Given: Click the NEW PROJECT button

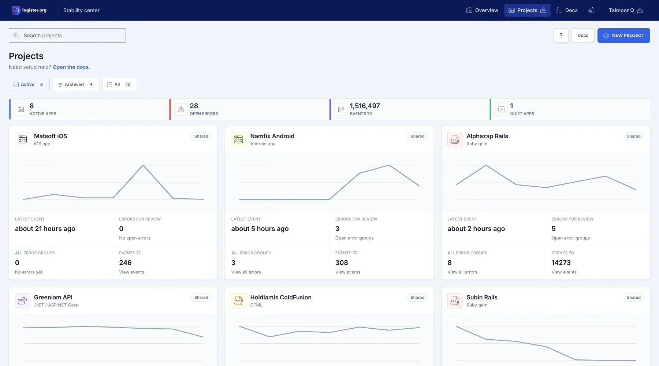Looking at the screenshot, I should [623, 36].
